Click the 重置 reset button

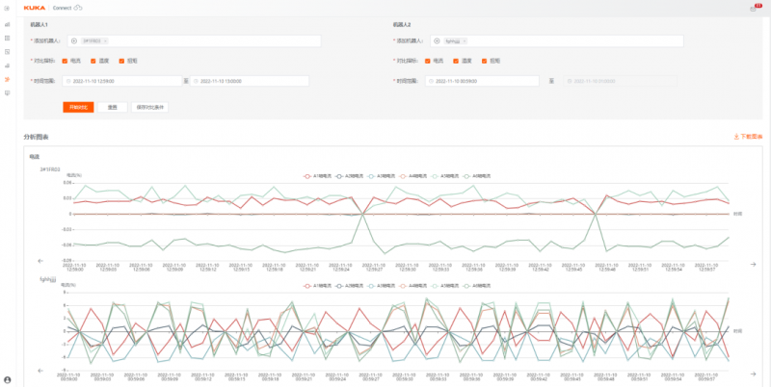tap(113, 107)
